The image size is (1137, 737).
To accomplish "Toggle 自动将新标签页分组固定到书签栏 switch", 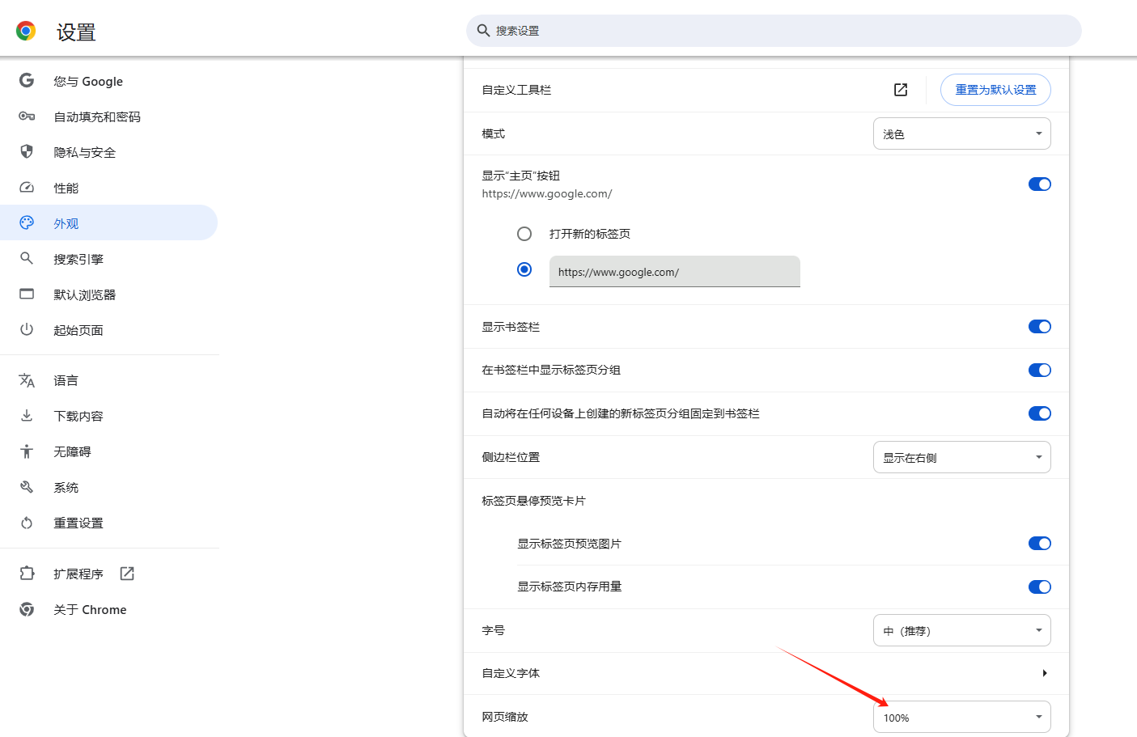I will 1040,413.
